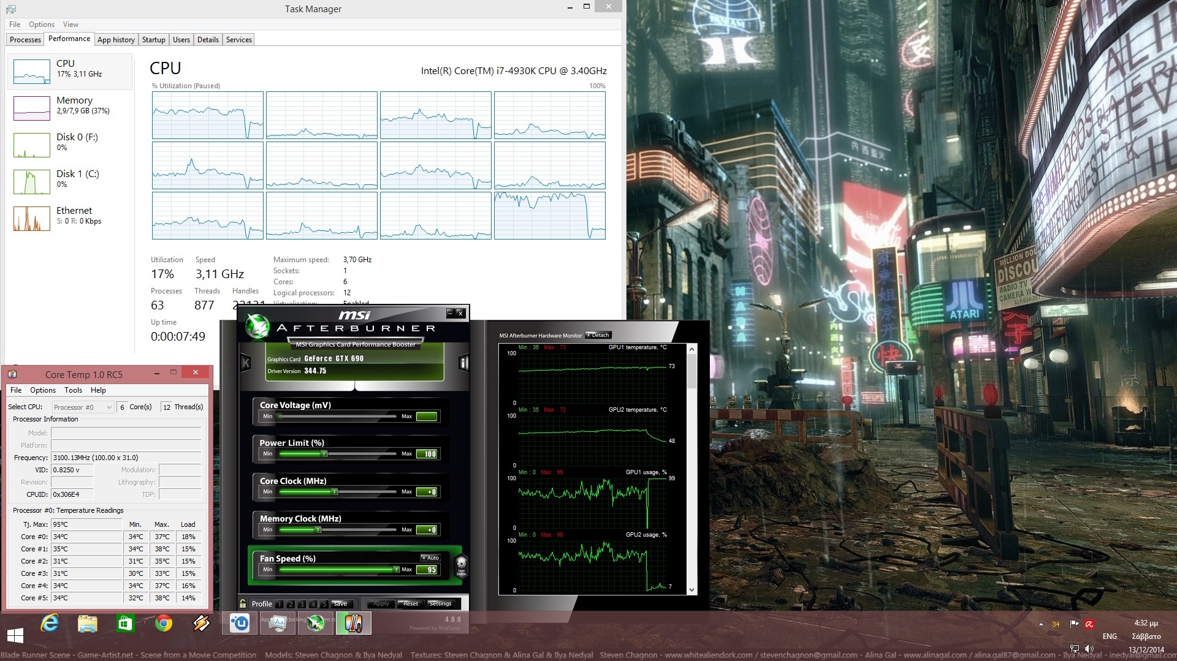
Task: Select profile slot 3 in Afterburner
Action: tap(302, 604)
